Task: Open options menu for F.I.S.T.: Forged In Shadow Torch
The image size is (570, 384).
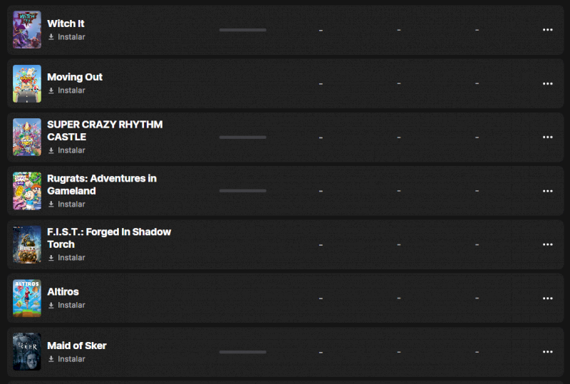Action: pyautogui.click(x=547, y=244)
